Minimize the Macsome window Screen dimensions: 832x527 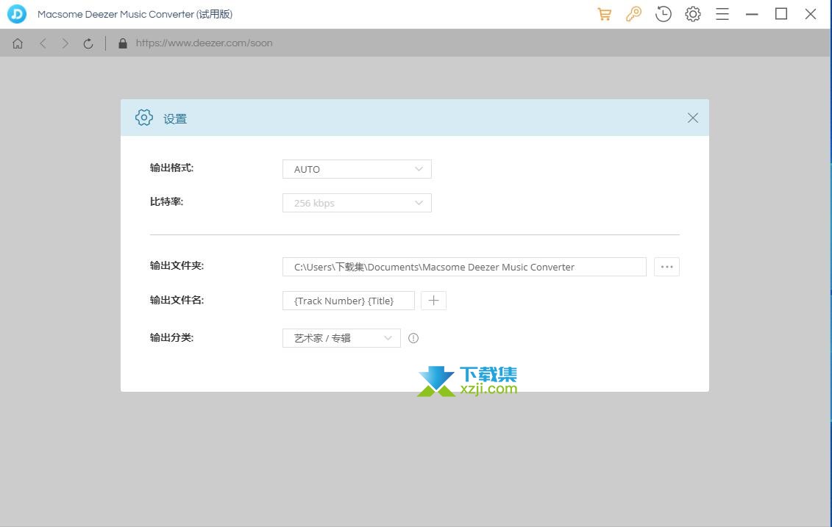coord(752,14)
